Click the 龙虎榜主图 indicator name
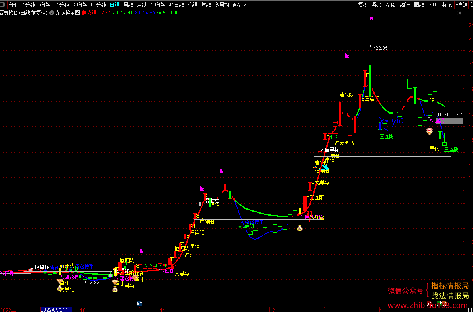 (68, 13)
